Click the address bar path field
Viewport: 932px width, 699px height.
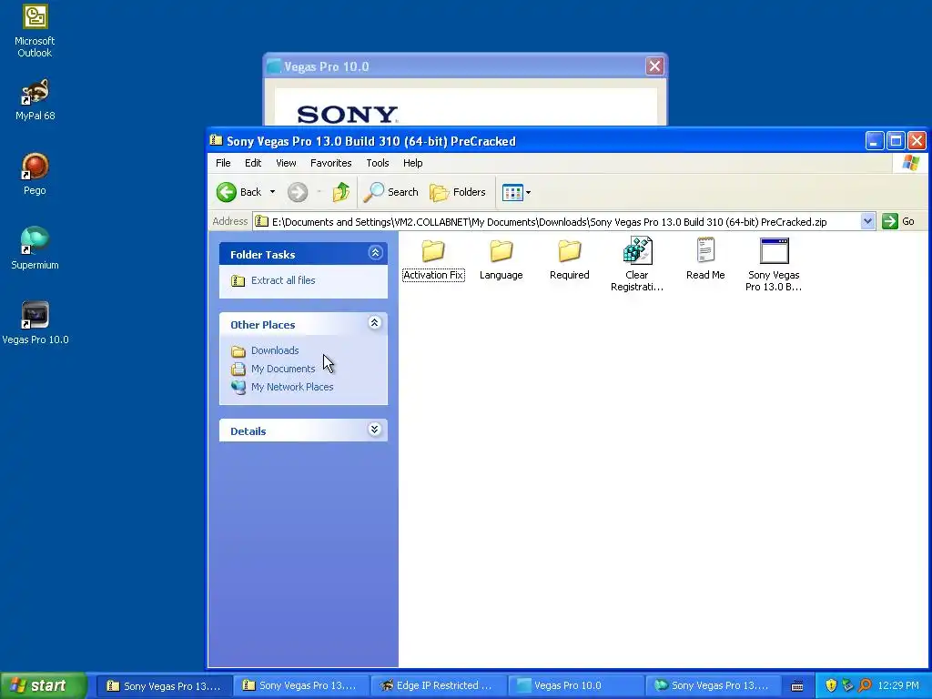click(558, 222)
